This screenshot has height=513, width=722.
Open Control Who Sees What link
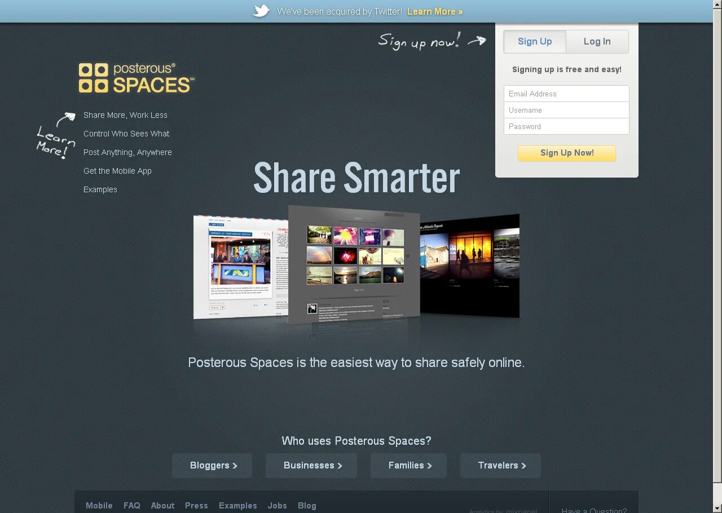click(x=126, y=134)
